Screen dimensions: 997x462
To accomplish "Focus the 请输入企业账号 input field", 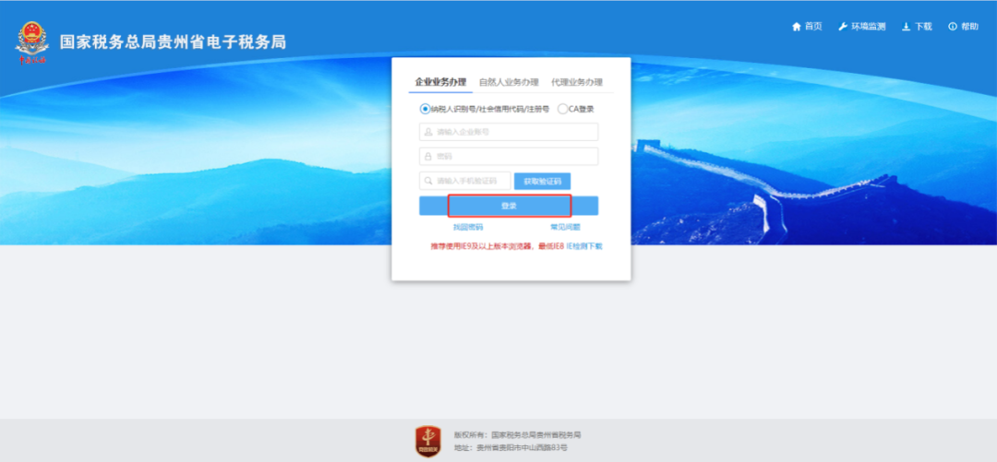I will [509, 132].
